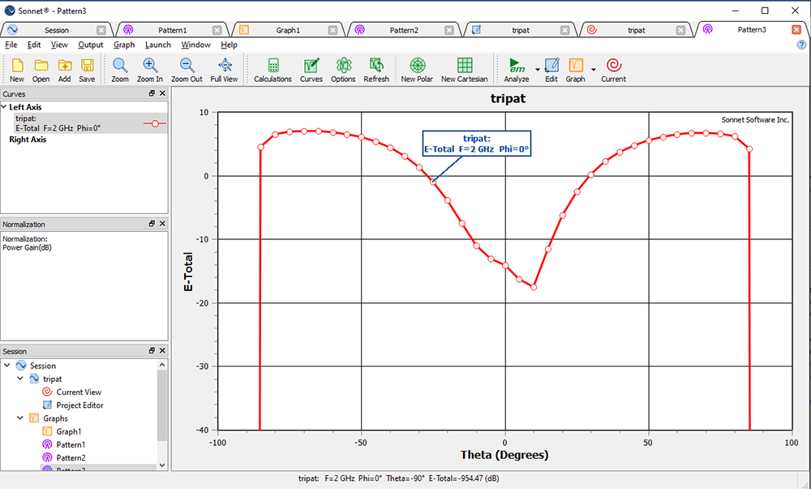Screen dimensions: 811x489
Task: Open the Curves toolbar tool
Action: [x=311, y=70]
